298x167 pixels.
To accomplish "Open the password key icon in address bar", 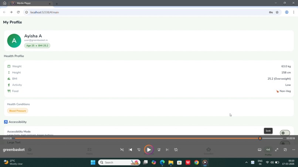I will (x=271, y=12).
